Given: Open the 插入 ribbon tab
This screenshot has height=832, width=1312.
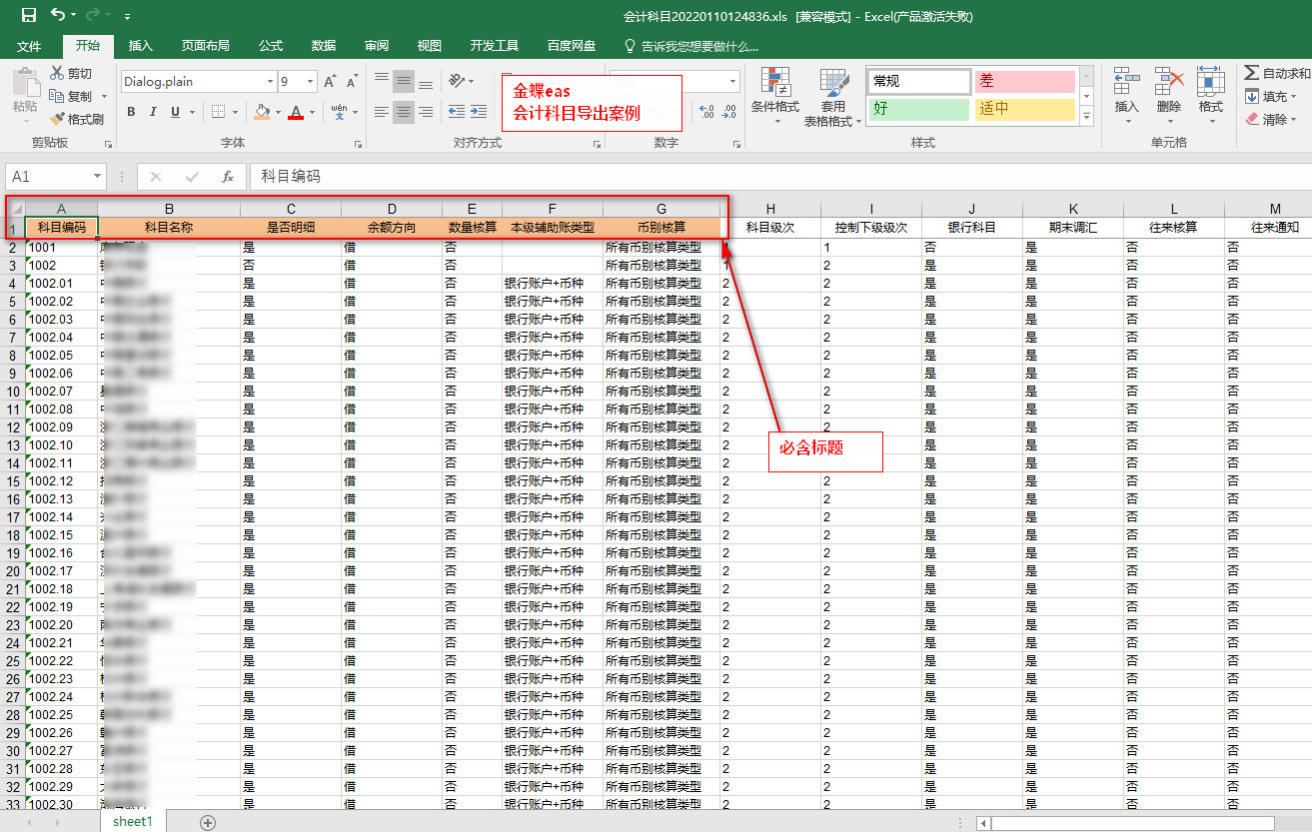Looking at the screenshot, I should 141,46.
